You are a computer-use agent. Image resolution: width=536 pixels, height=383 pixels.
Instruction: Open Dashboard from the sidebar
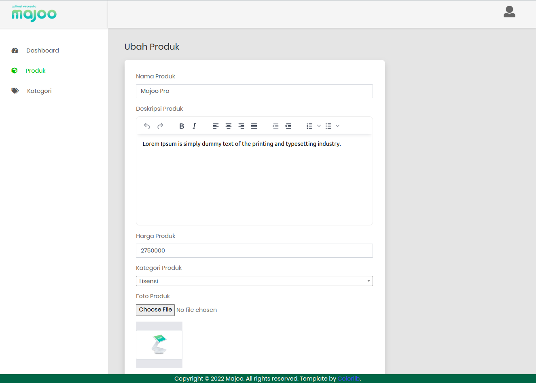(x=42, y=51)
